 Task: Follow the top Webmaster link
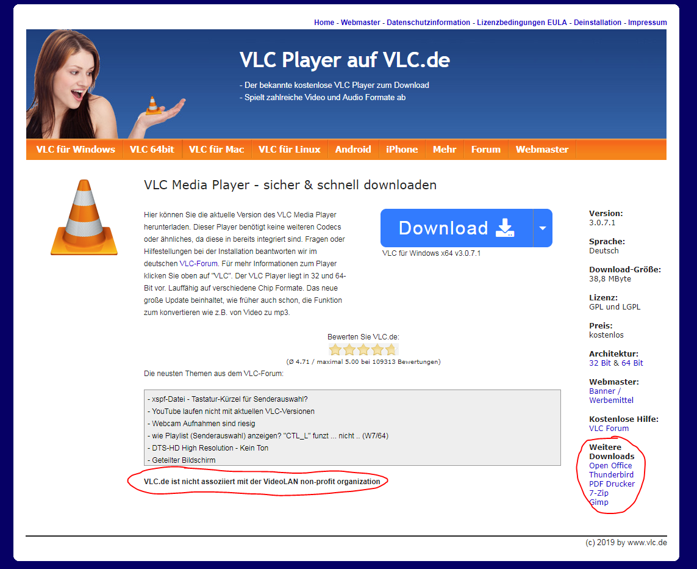pos(360,22)
